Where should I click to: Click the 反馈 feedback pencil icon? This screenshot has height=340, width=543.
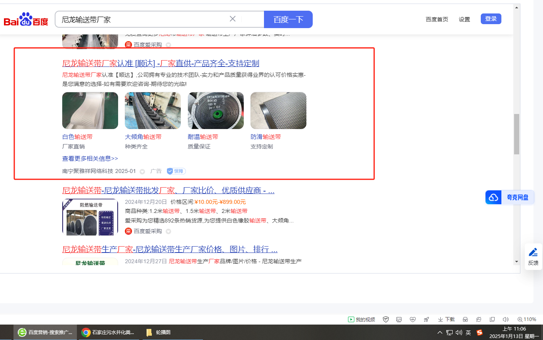coord(533,252)
